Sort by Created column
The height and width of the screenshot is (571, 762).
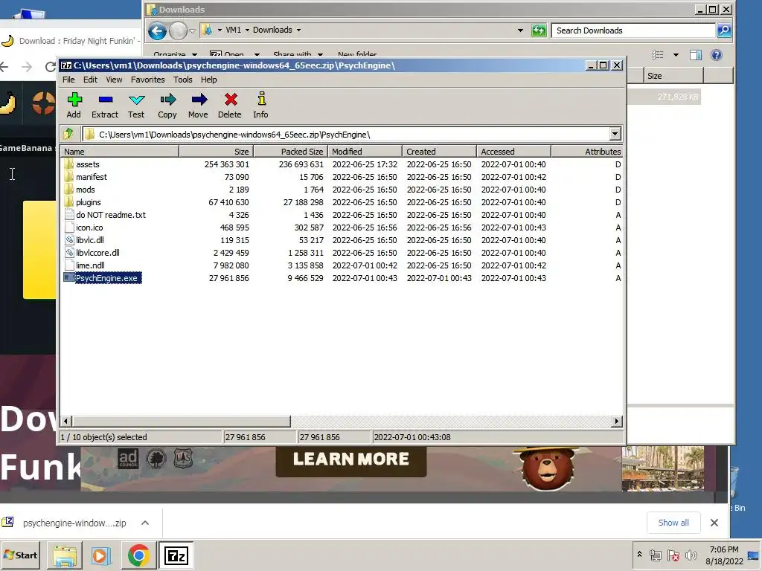coord(439,152)
